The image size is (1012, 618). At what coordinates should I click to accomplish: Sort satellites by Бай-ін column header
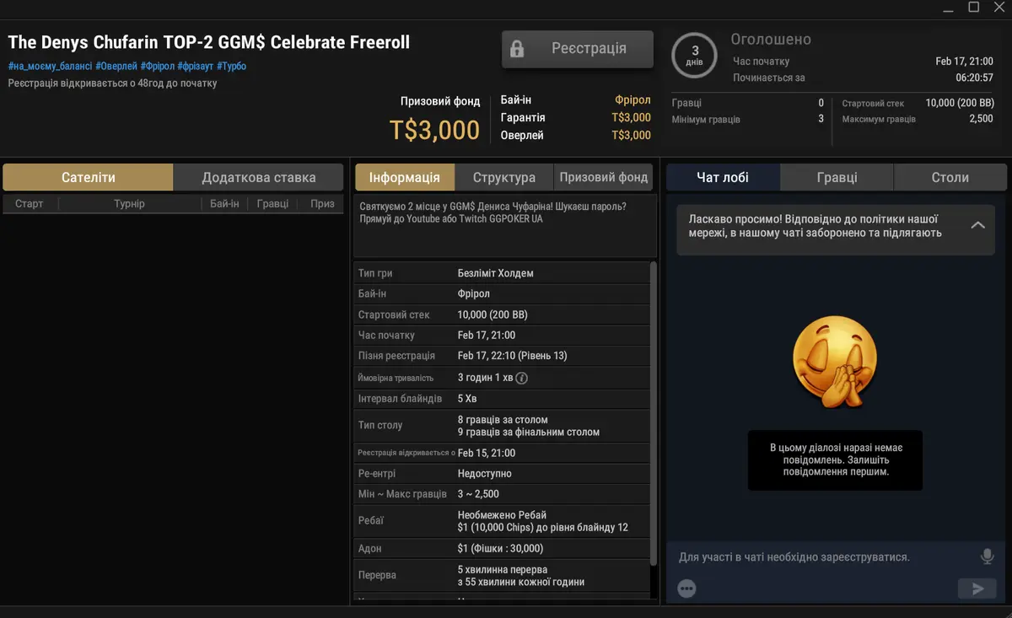(x=224, y=203)
